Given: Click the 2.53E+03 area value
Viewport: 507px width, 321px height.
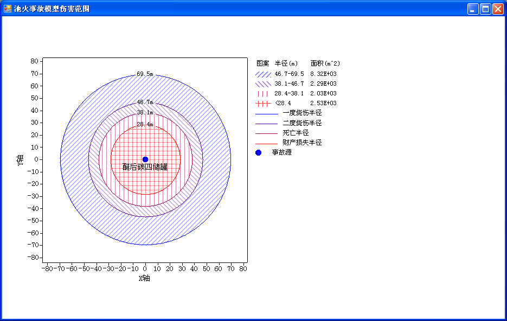Looking at the screenshot, I should (323, 103).
